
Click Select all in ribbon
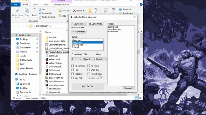[125, 9]
